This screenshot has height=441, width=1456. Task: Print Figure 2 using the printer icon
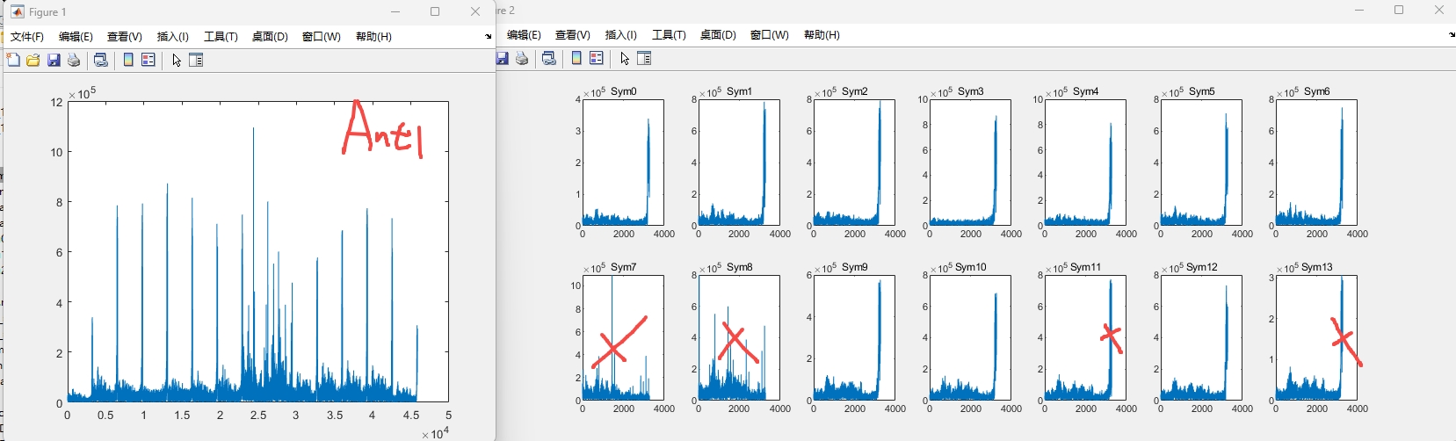522,58
